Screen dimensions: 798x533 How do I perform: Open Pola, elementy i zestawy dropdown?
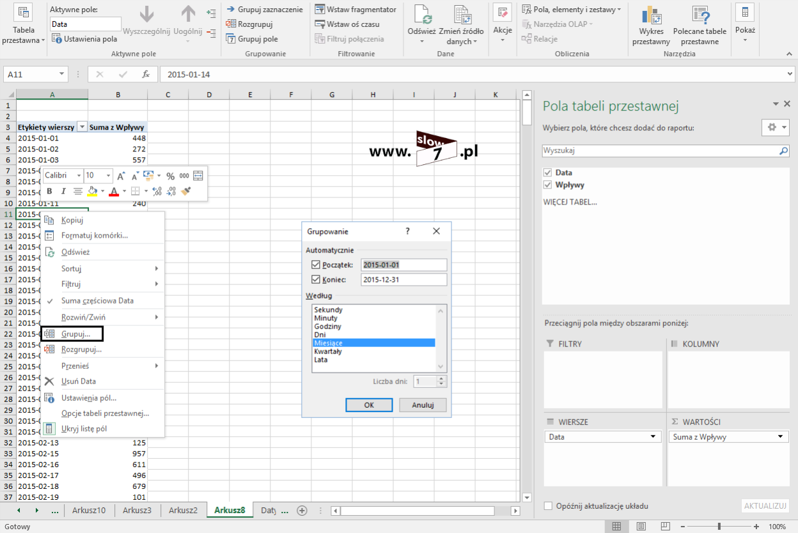pos(572,10)
